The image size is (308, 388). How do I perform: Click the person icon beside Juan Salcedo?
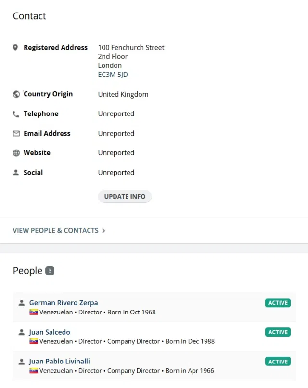coord(22,332)
